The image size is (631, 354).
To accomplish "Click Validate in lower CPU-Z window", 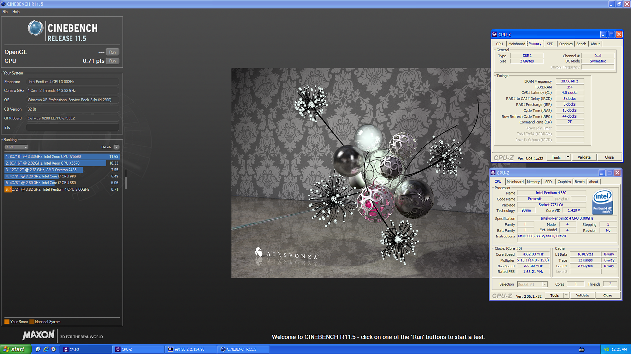I will [583, 295].
